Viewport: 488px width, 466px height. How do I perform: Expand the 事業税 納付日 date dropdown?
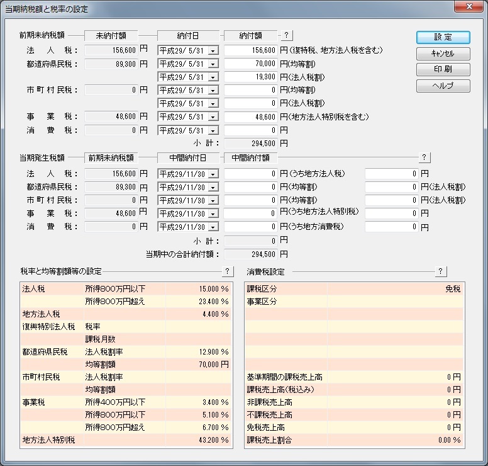(212, 117)
